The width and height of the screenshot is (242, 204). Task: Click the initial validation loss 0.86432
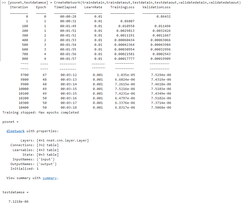point(163,16)
